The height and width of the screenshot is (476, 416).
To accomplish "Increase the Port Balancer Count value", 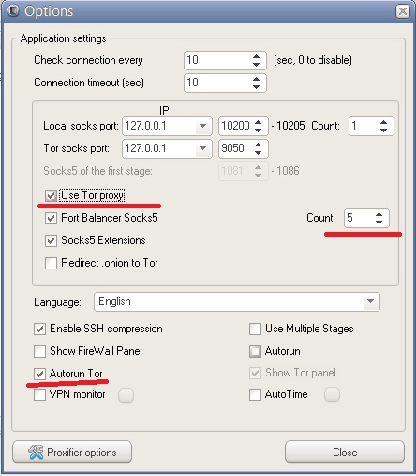I will 379,215.
